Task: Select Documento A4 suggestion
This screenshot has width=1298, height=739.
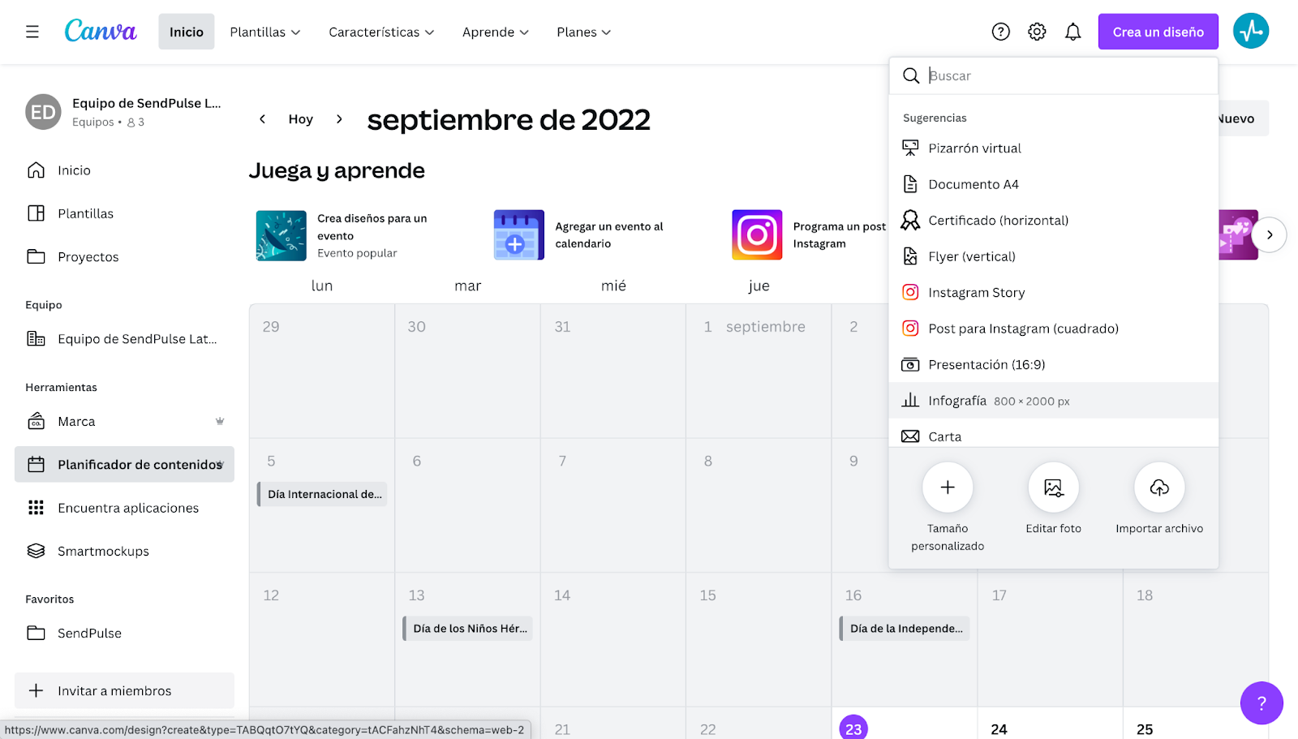Action: tap(1054, 184)
